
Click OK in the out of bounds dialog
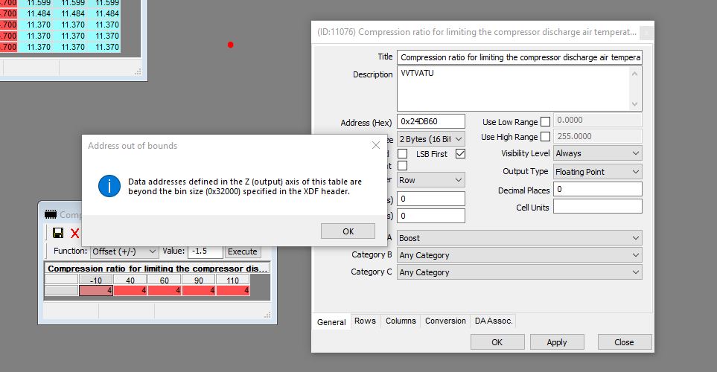click(348, 231)
